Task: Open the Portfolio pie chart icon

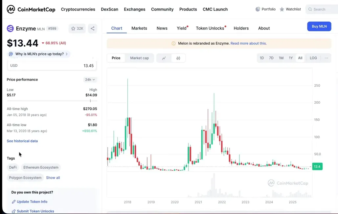Action: (x=258, y=9)
